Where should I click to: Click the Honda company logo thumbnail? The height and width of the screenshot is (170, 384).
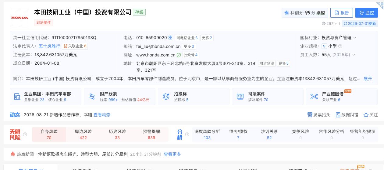[x=20, y=18]
